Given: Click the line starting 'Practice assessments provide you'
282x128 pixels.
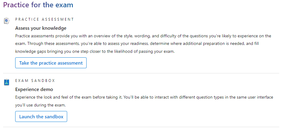Looking at the screenshot, I should [x=143, y=36].
